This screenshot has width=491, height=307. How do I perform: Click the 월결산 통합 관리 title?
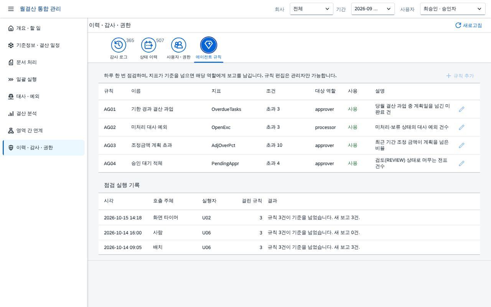(40, 9)
